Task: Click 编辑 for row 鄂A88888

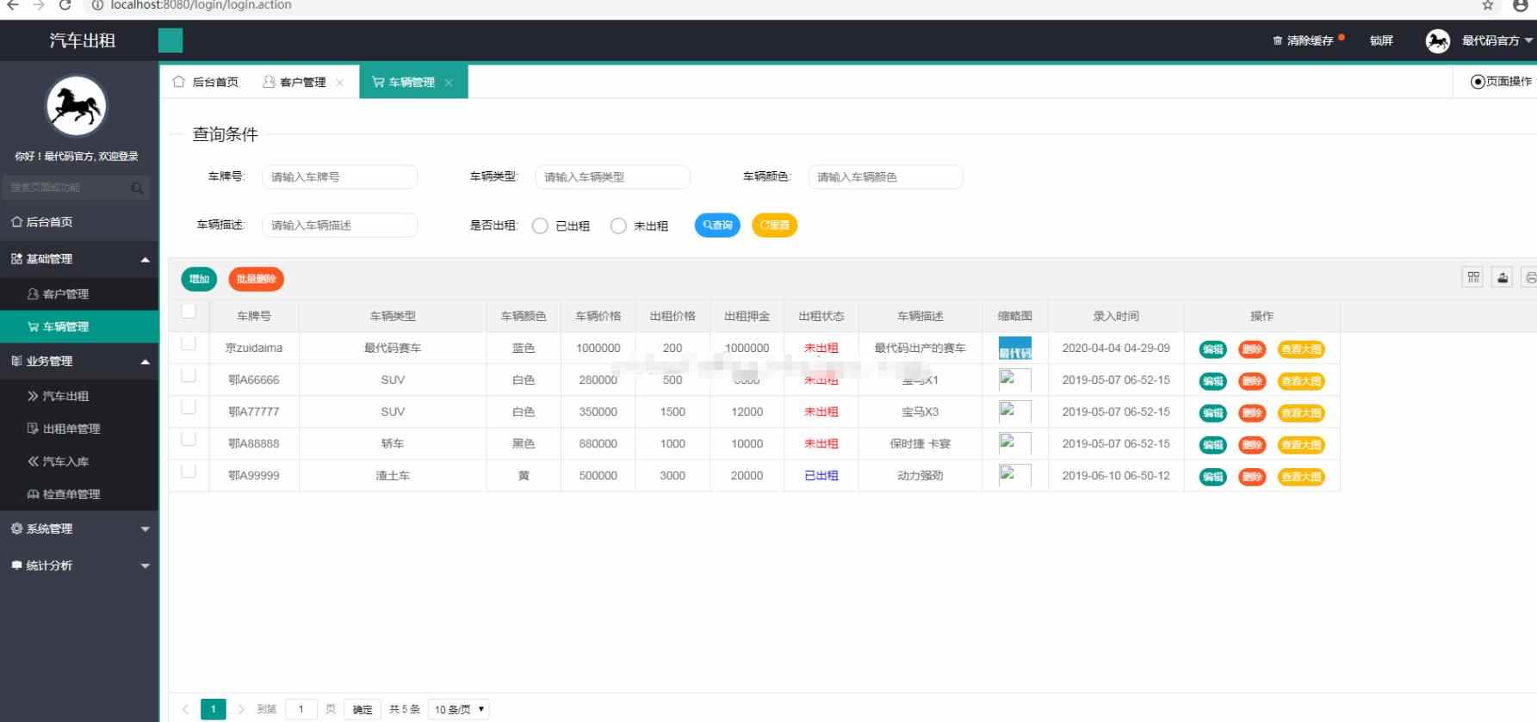Action: pyautogui.click(x=1212, y=445)
